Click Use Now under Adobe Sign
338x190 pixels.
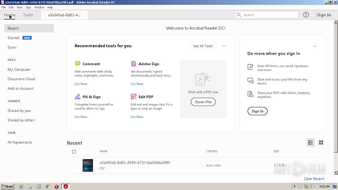click(x=137, y=84)
